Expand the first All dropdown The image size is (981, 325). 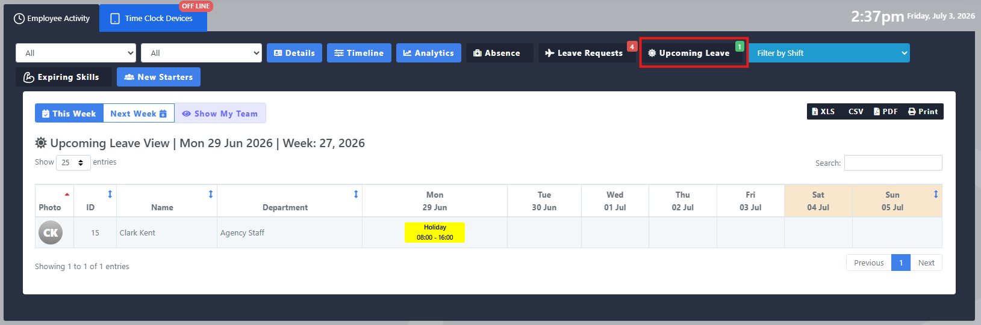click(76, 53)
